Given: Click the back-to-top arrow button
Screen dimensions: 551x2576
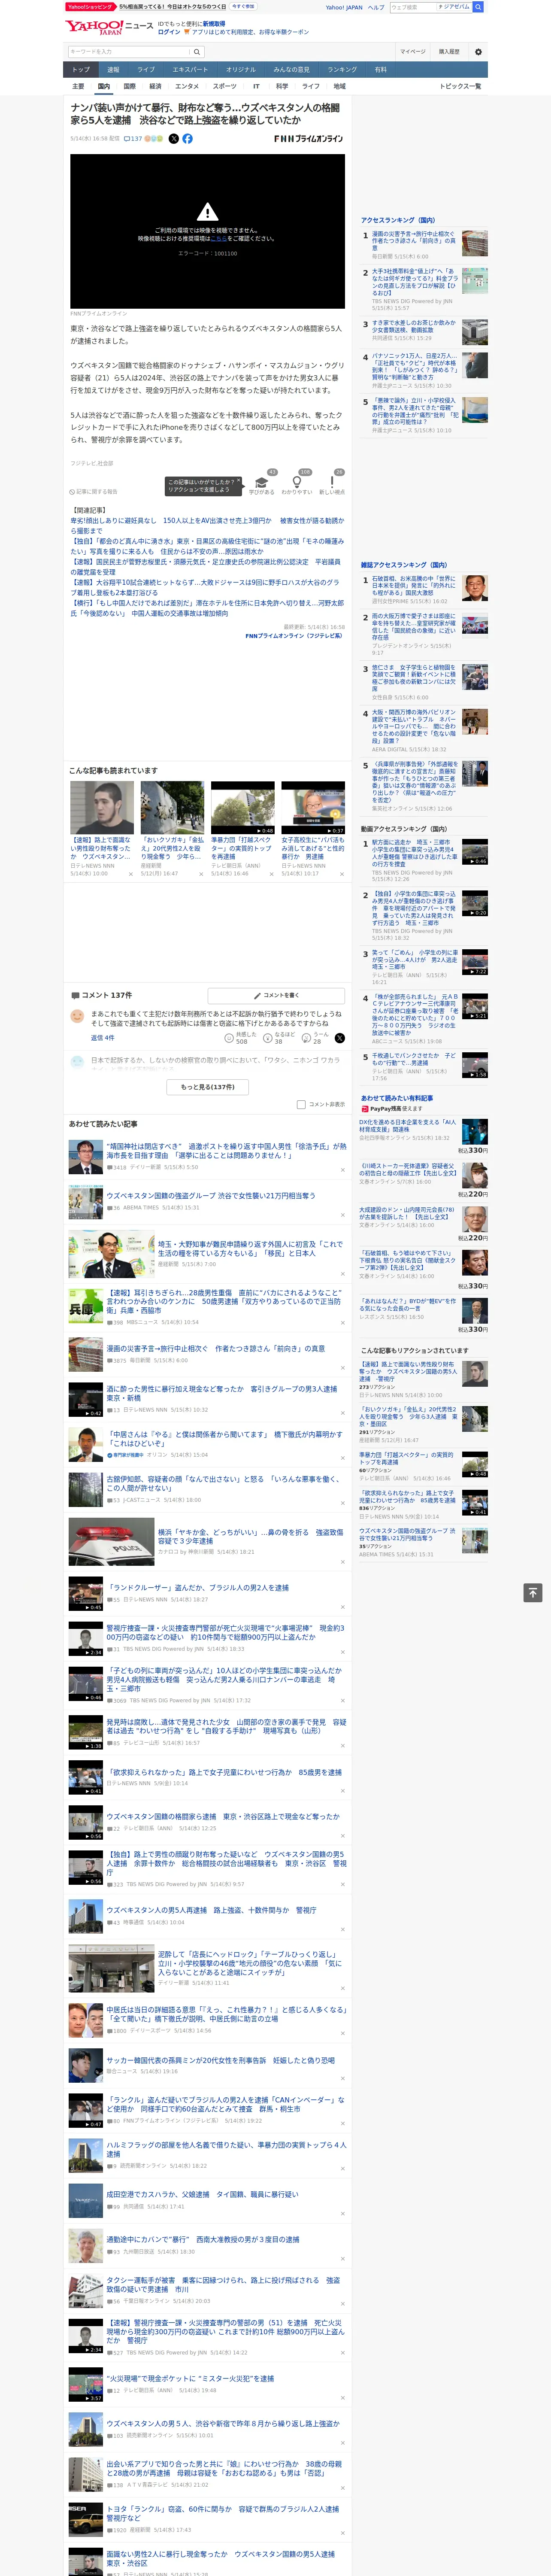Looking at the screenshot, I should click(x=533, y=1592).
